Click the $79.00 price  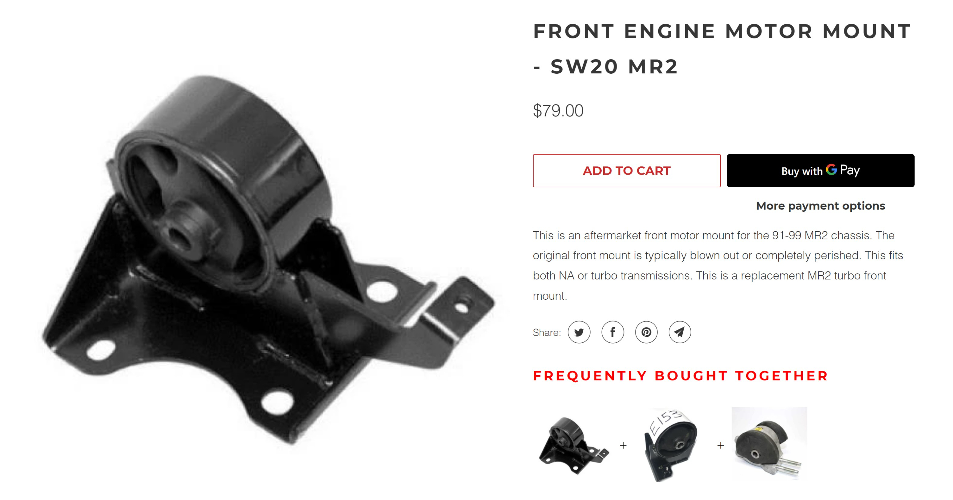(x=558, y=110)
